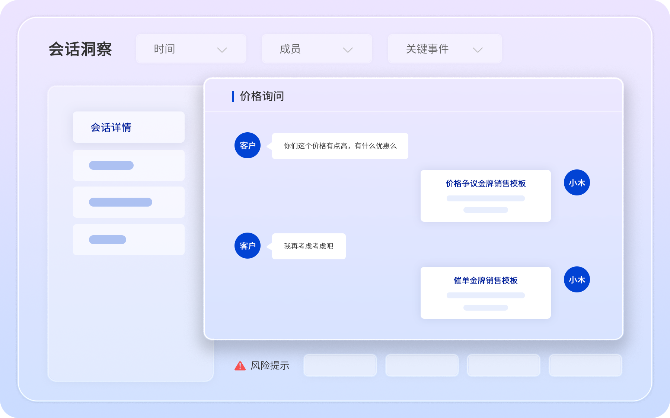Click 客户 avatar beside 我再考虑考虑吧 message

point(248,246)
